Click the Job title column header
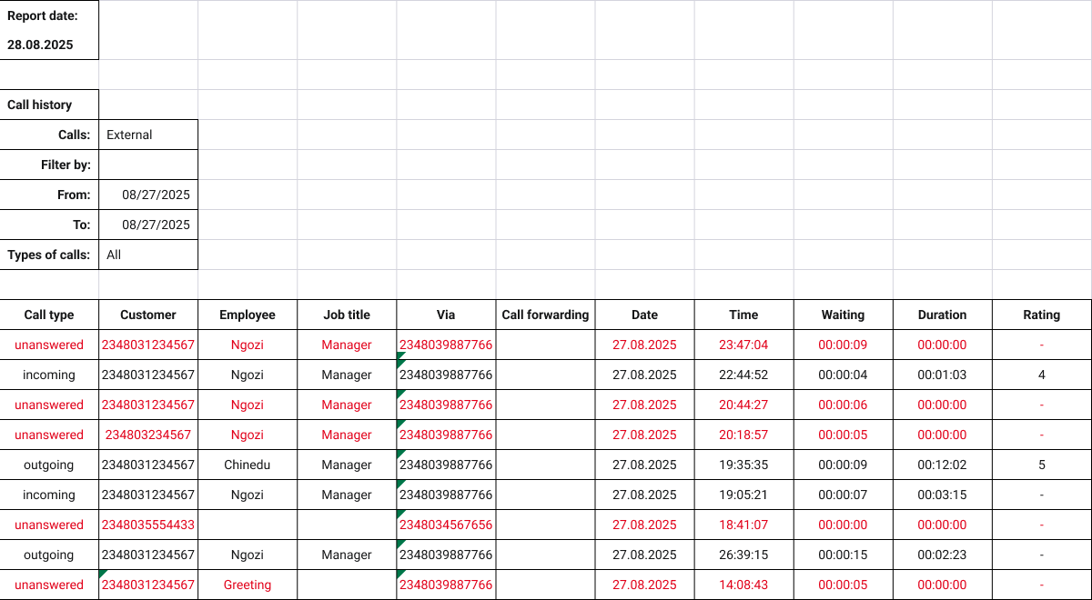This screenshot has width=1092, height=600. (x=347, y=315)
